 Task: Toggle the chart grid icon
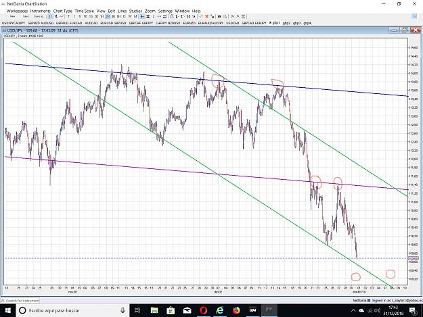(x=148, y=16)
